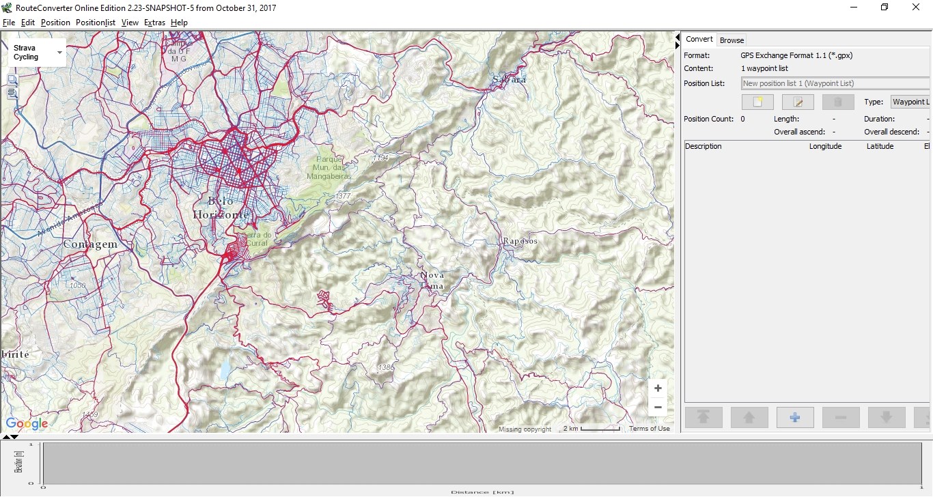Viewport: 933px width, 497px height.
Task: Open the Type Waypoint List combo box
Action: [x=910, y=102]
